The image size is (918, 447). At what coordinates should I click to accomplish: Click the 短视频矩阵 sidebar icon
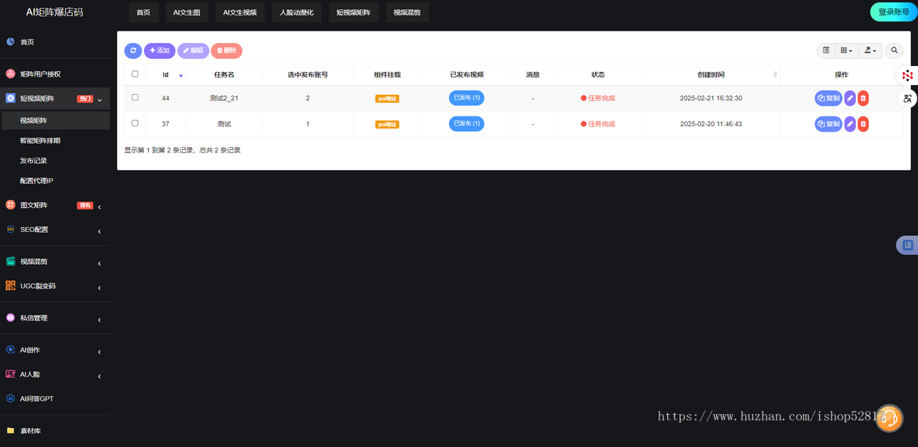coord(11,98)
